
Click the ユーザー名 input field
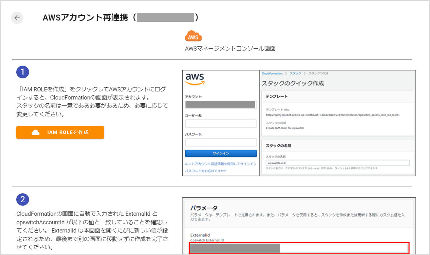(x=221, y=123)
